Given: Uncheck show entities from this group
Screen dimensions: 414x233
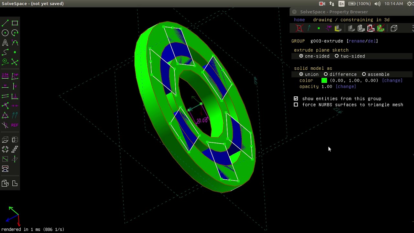Looking at the screenshot, I should pyautogui.click(x=296, y=99).
